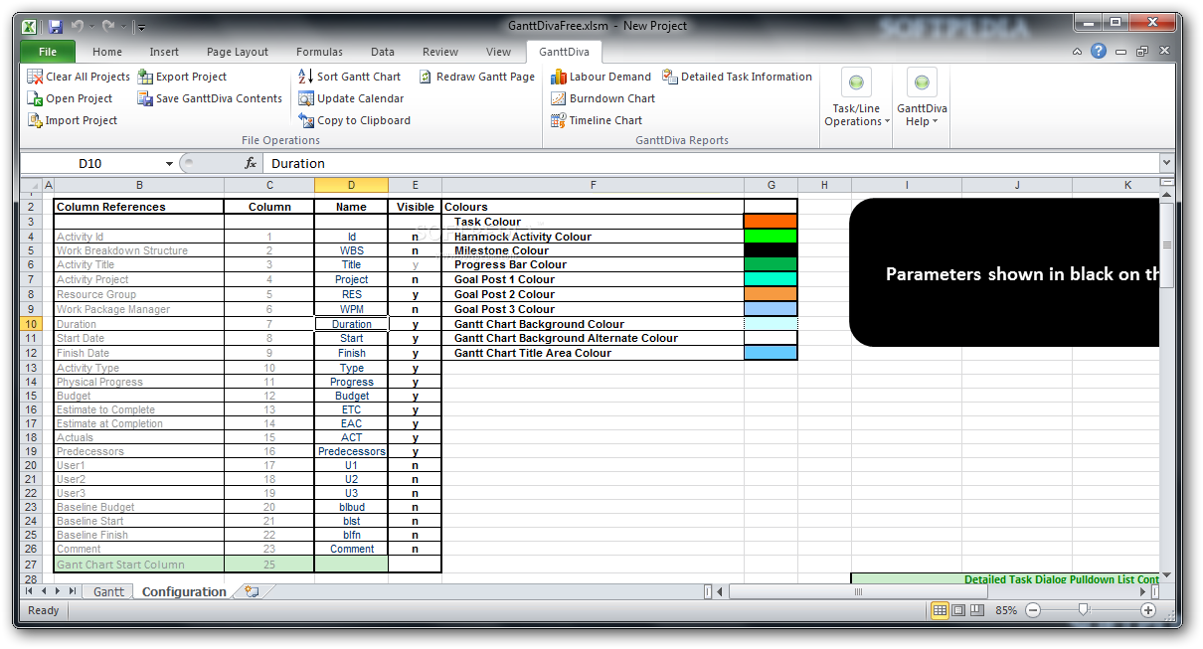Click the Select All corner button
Viewport: 1203px width, 649px height.
point(31,185)
